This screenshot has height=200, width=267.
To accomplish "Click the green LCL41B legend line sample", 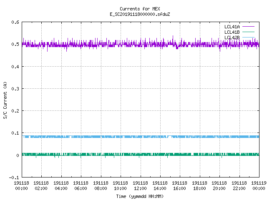I will [x=249, y=32].
